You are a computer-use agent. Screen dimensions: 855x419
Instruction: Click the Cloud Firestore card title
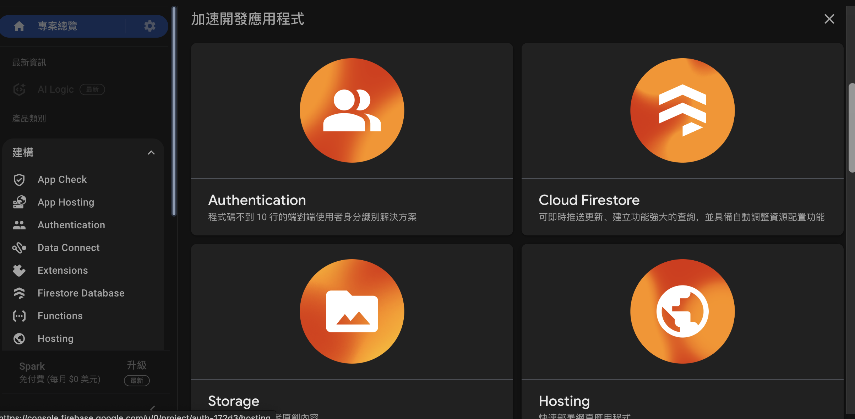(x=589, y=200)
